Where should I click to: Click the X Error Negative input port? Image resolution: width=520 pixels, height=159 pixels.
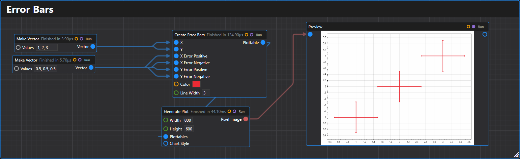coord(176,63)
